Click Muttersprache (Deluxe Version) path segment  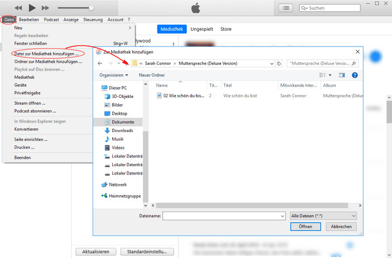(207, 63)
